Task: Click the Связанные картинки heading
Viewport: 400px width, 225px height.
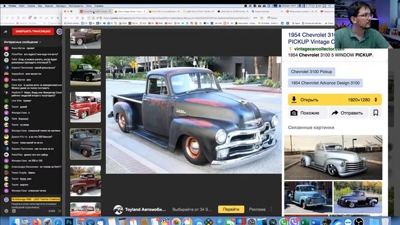Action: [x=311, y=127]
